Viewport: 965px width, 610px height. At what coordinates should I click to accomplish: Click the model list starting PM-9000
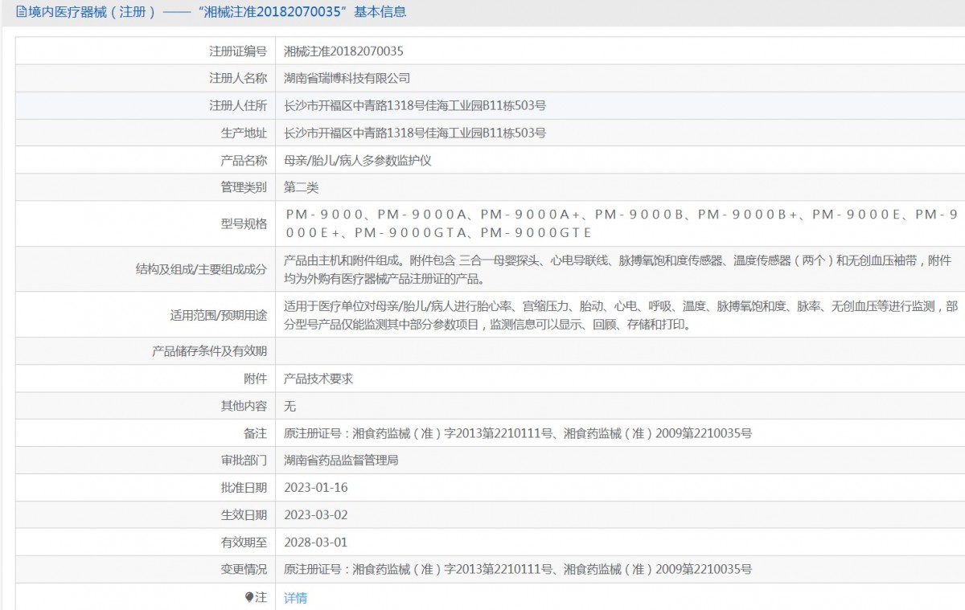[x=621, y=223]
